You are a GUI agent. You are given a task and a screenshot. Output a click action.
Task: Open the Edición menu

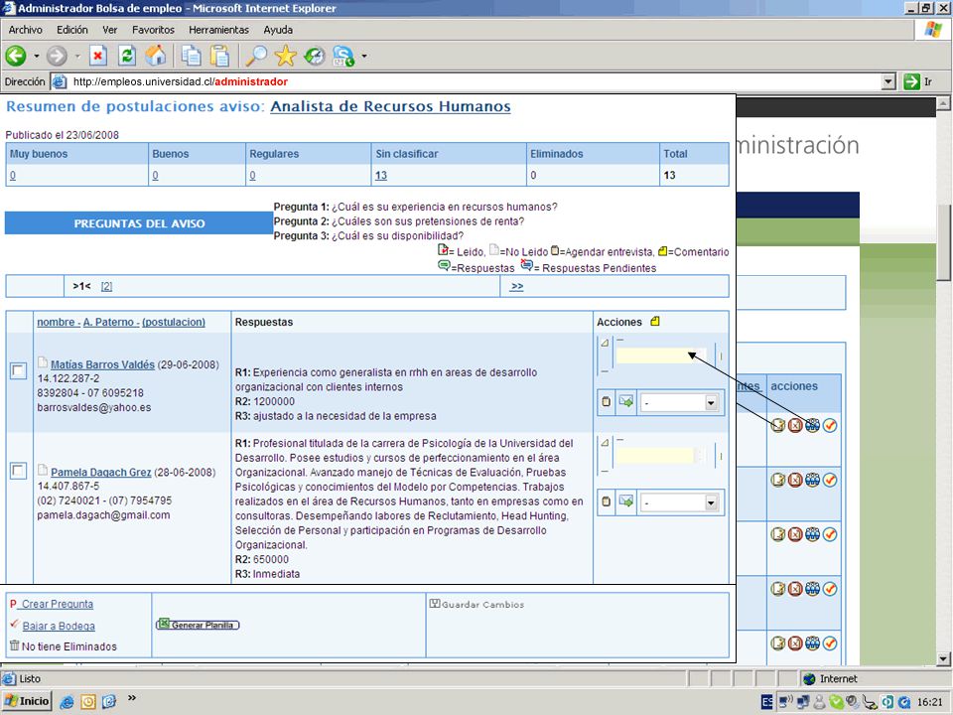coord(72,30)
